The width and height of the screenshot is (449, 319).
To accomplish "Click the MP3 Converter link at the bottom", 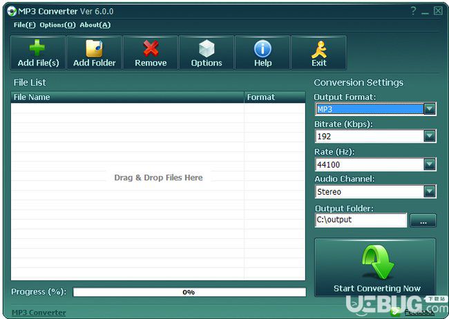I will (39, 312).
